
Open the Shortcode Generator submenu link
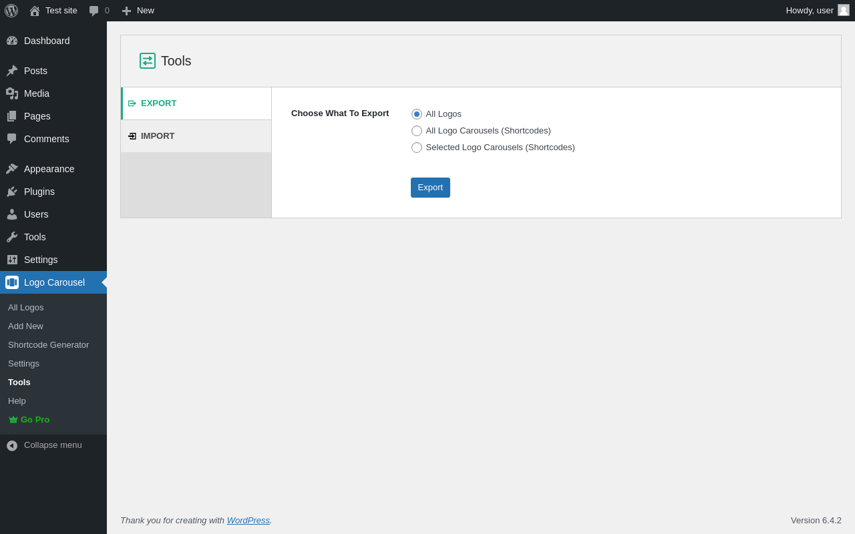click(x=48, y=345)
